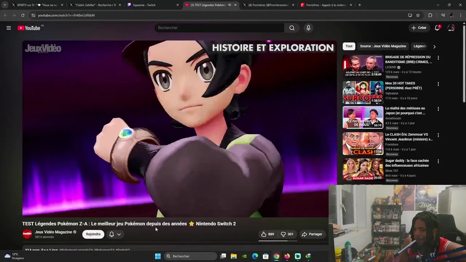466x262 pixels.
Task: View site information icon in address bar
Action: tap(33, 15)
